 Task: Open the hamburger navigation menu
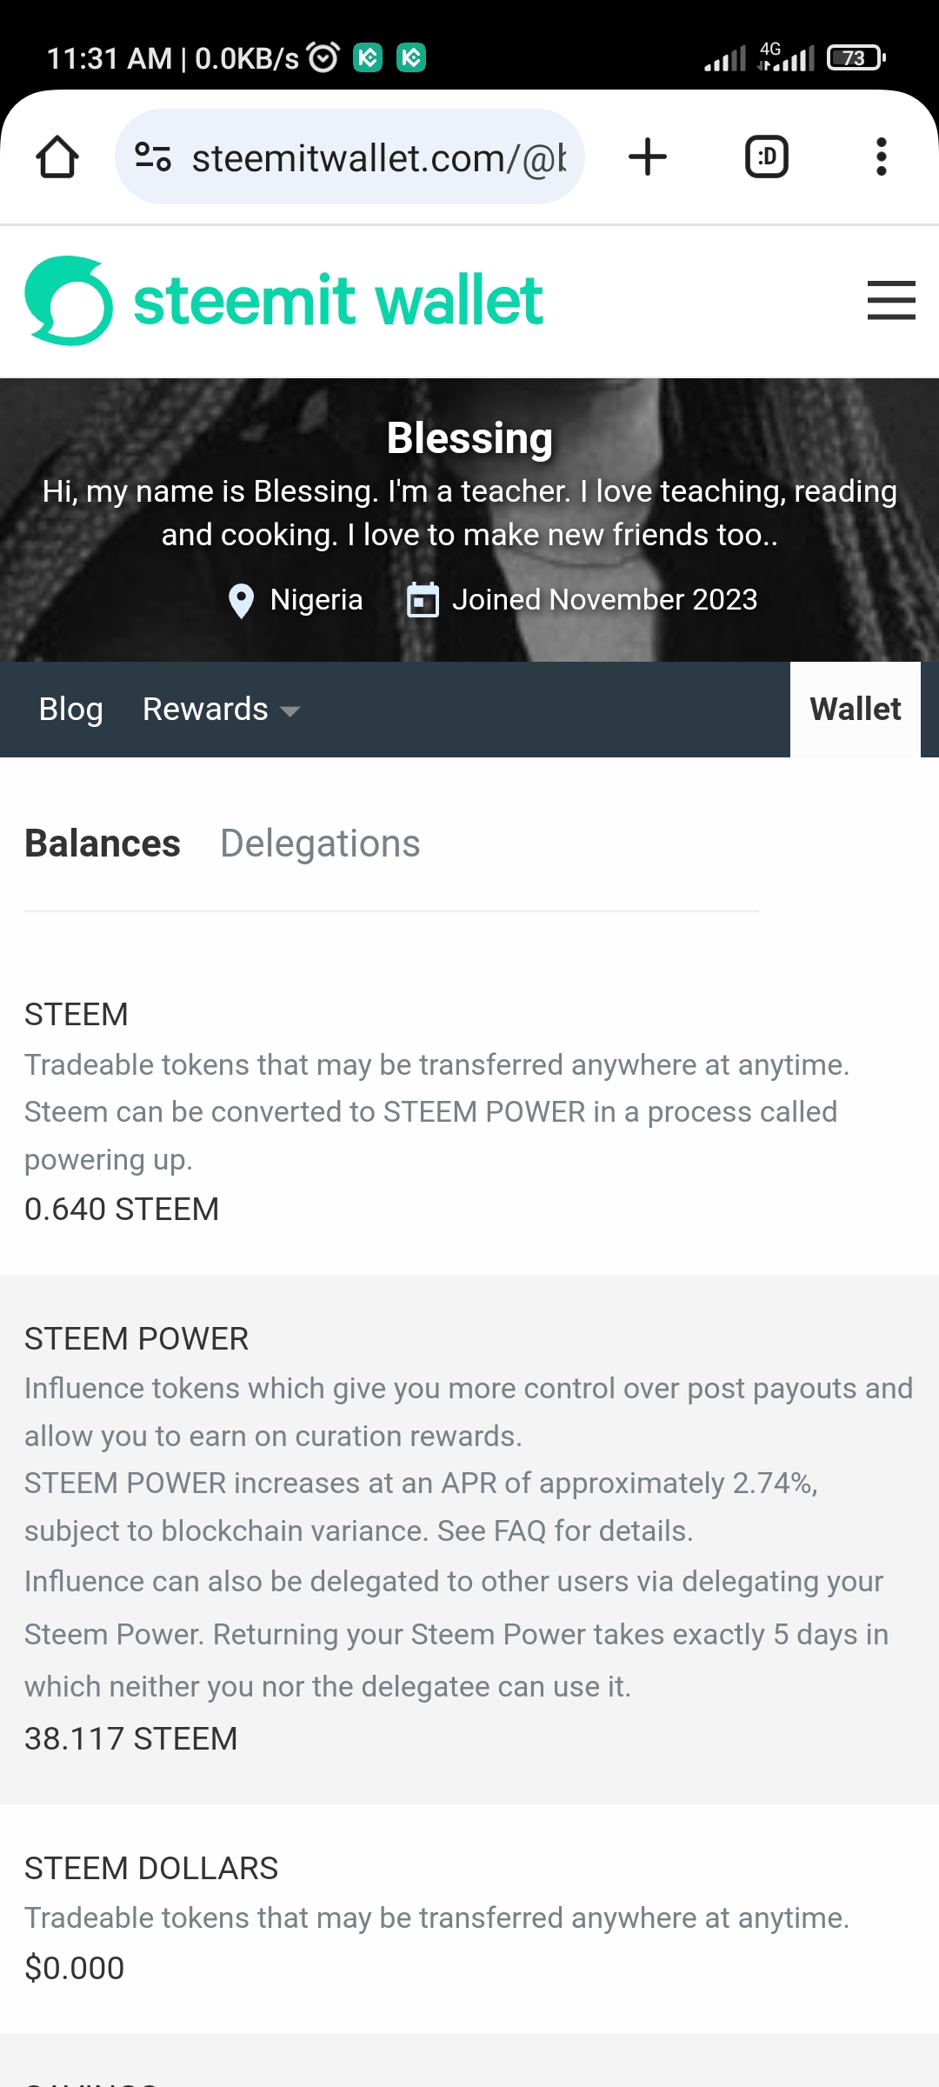pyautogui.click(x=891, y=301)
